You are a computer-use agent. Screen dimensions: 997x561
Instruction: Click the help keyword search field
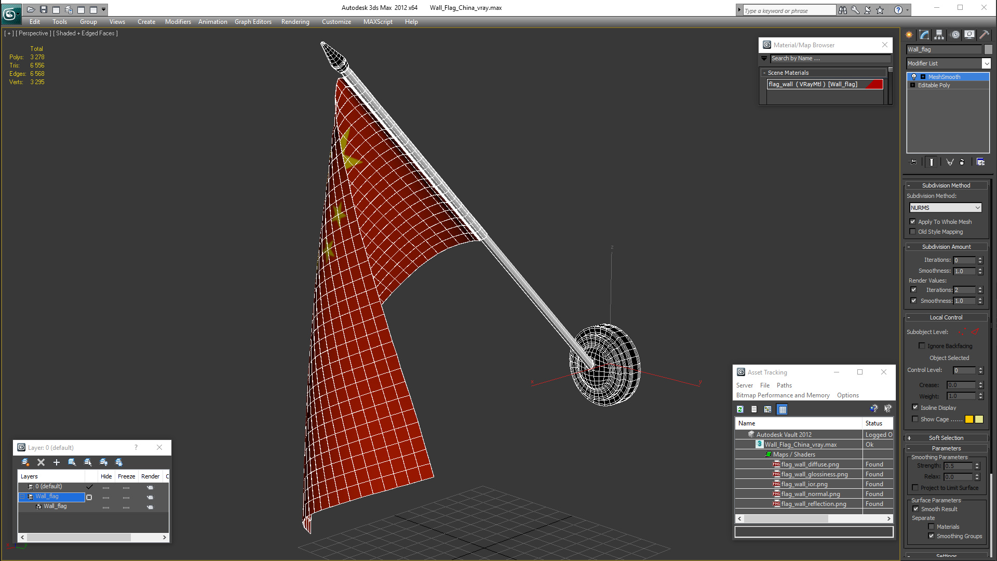coord(790,10)
